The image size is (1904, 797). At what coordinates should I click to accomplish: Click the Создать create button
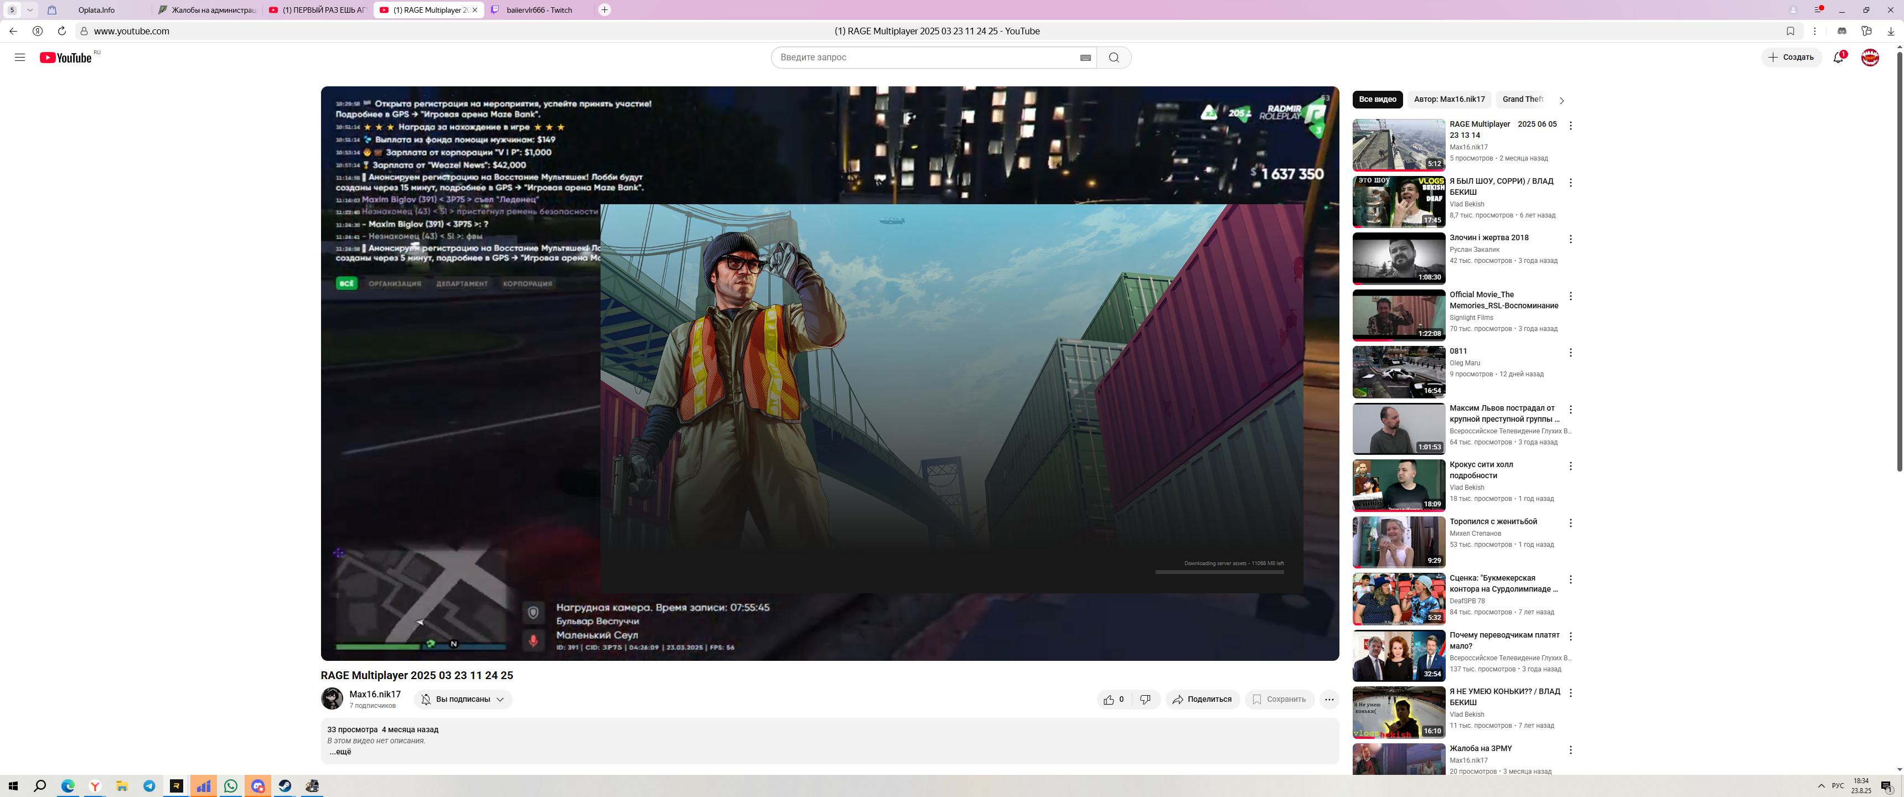point(1791,58)
